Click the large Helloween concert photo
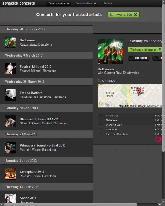 click(x=111, y=51)
